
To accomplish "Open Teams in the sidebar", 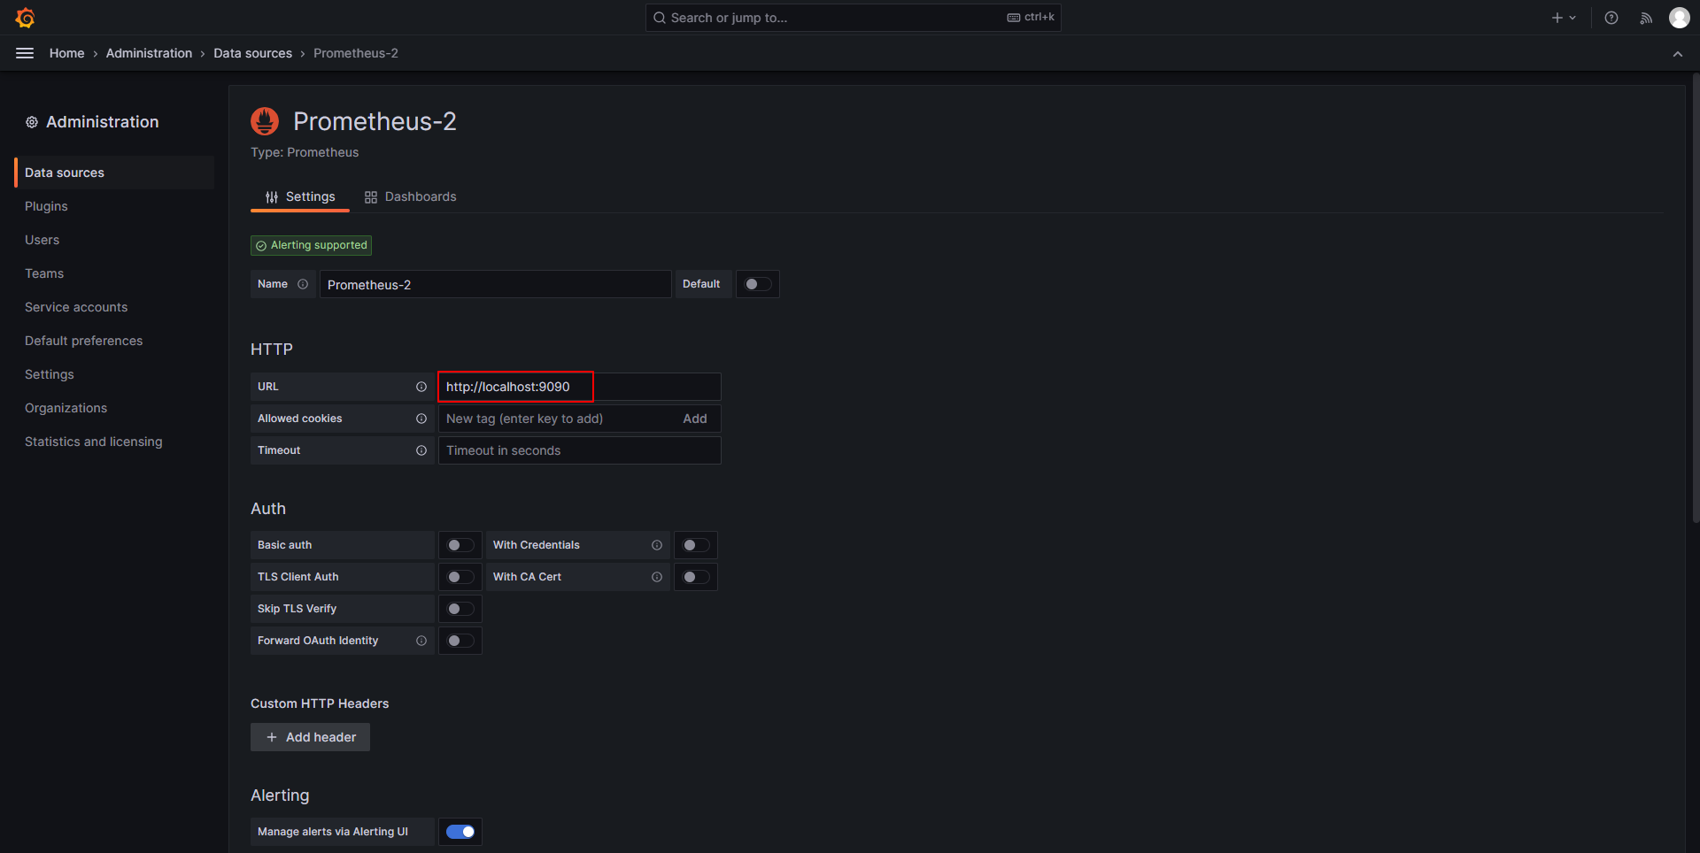I will click(44, 273).
